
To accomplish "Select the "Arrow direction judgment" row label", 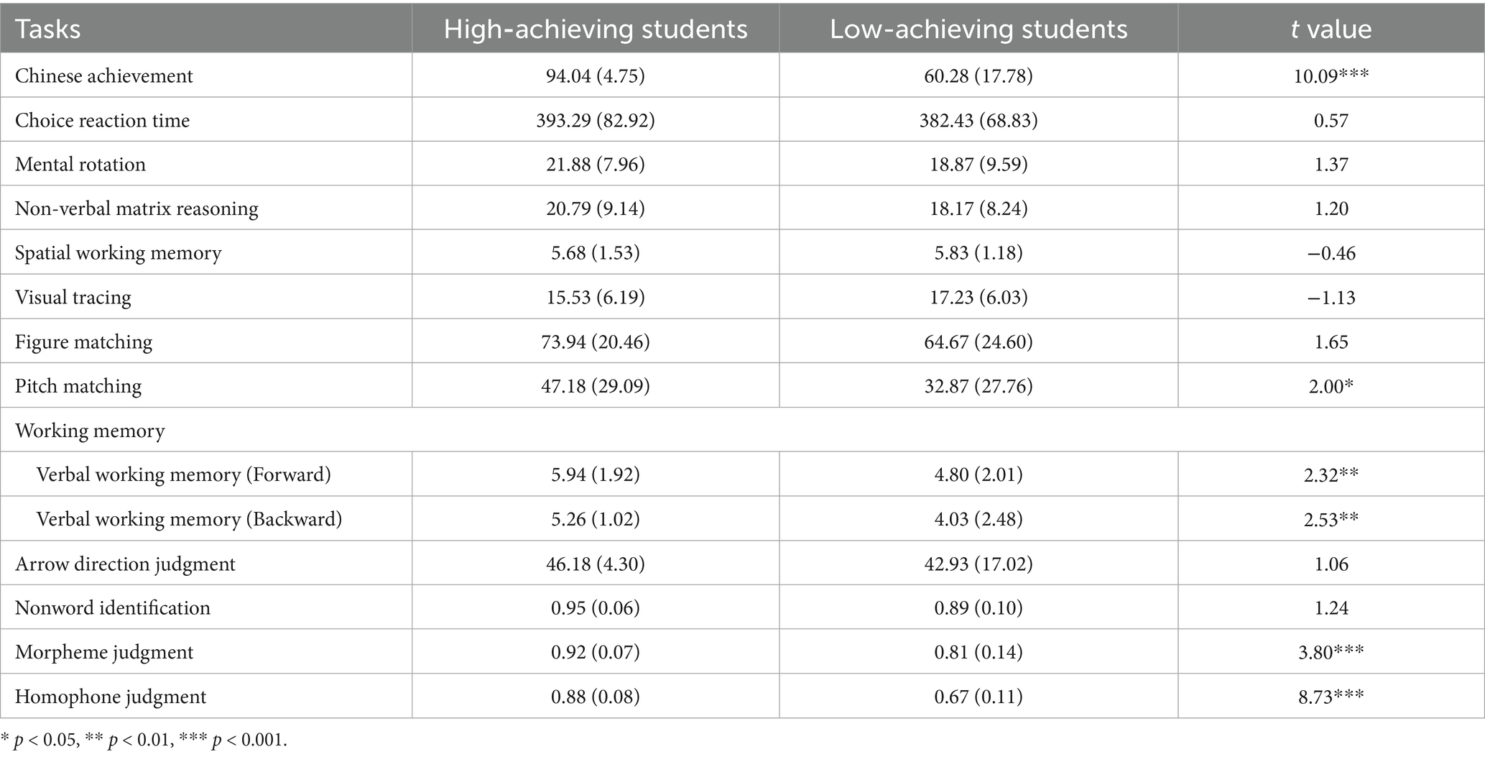I will pyautogui.click(x=125, y=564).
